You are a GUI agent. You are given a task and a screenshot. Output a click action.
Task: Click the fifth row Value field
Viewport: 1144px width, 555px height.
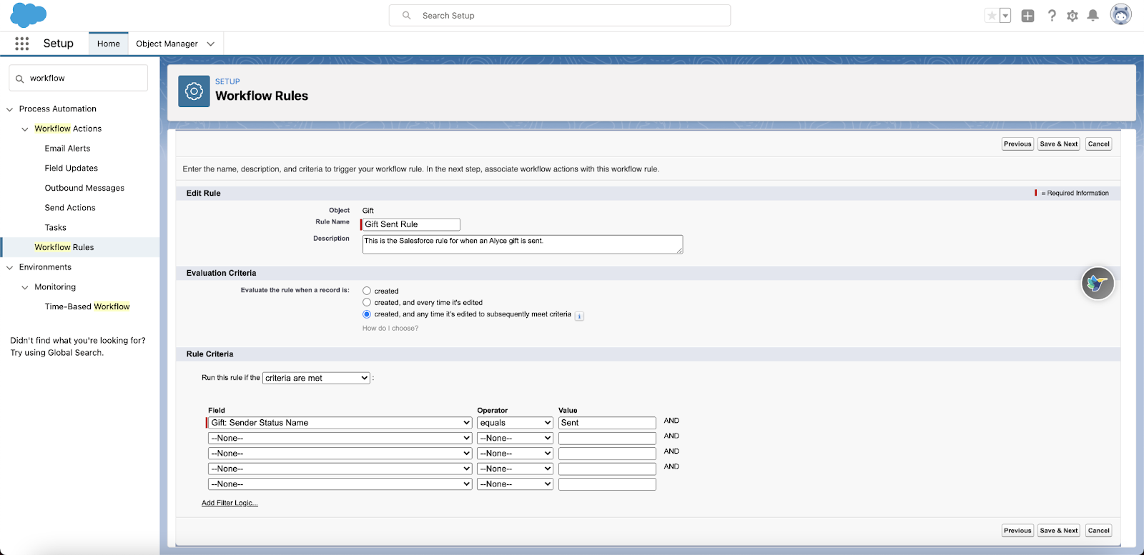(607, 484)
